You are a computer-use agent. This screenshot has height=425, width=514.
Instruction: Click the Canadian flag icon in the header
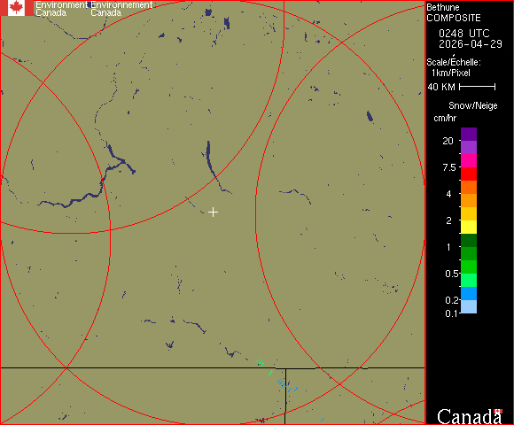(16, 8)
